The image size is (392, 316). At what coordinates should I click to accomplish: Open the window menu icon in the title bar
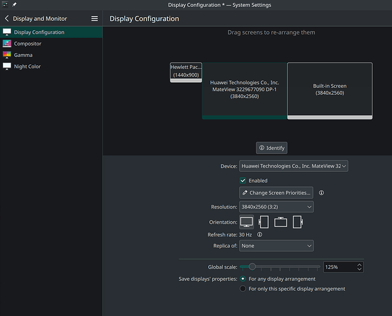tap(5, 4)
